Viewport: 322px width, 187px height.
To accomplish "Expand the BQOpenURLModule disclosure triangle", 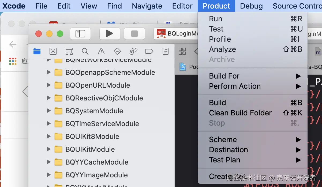I will 48,85.
